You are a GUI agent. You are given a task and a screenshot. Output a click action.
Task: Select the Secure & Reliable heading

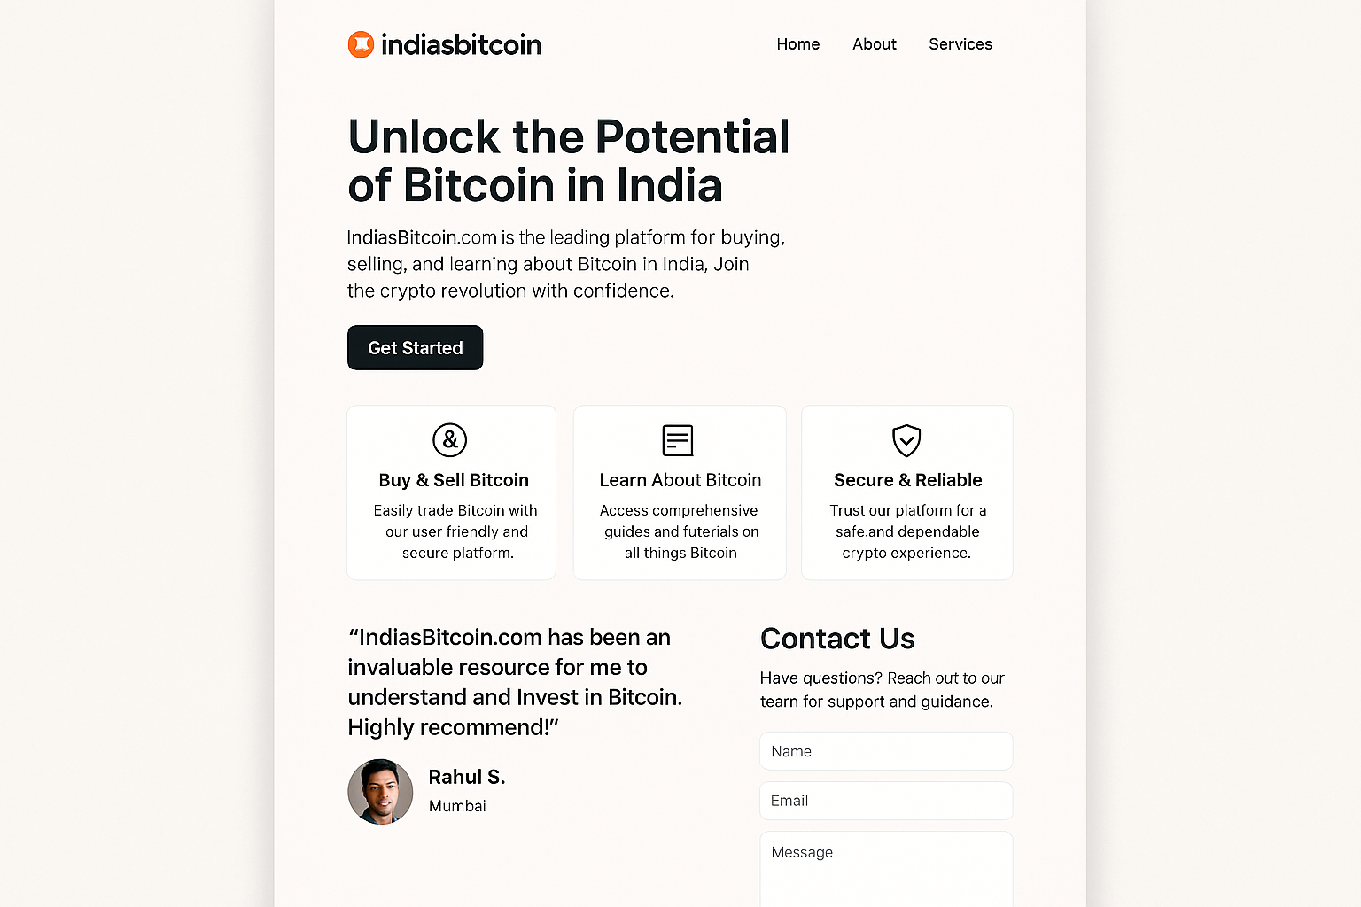907,480
